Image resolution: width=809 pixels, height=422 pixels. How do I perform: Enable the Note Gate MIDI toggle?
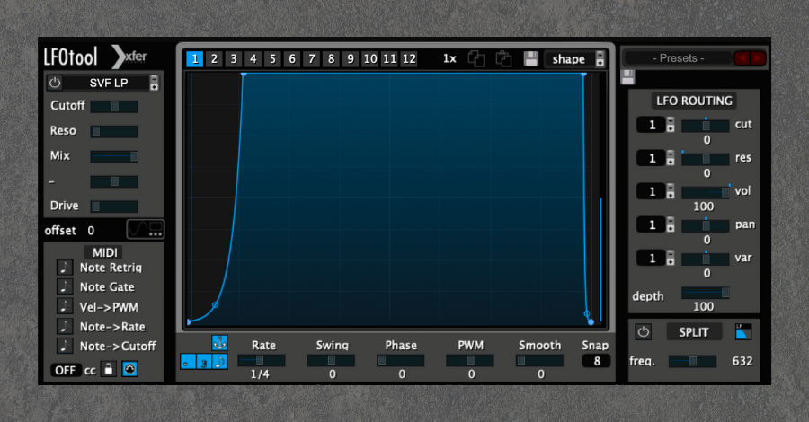coord(65,286)
